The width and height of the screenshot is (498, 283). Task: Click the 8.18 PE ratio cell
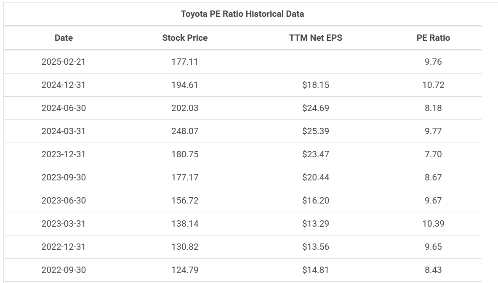point(433,108)
